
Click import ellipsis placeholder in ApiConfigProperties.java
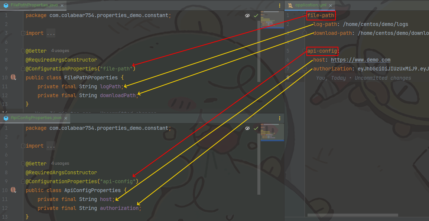[x=51, y=146]
